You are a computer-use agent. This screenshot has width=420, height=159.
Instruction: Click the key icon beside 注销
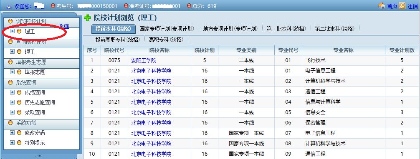click(402, 6)
